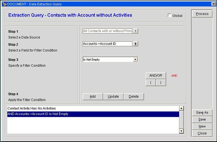
Task: Open the data source dropdown arrow
Action: (136, 31)
